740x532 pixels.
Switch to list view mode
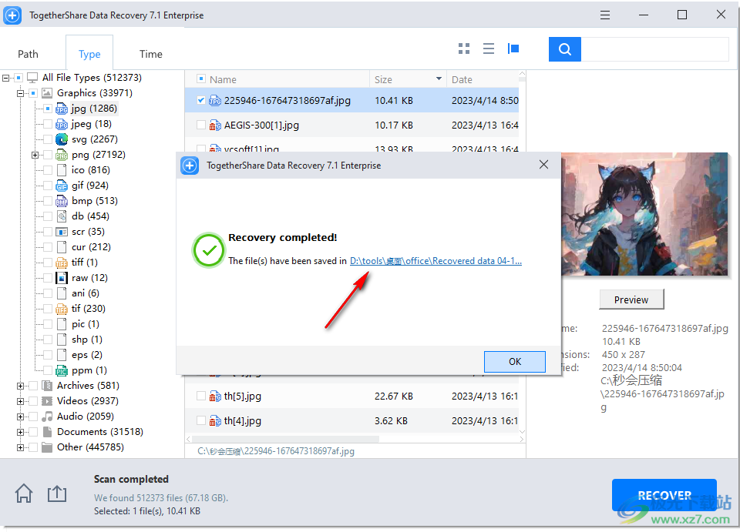click(x=489, y=49)
